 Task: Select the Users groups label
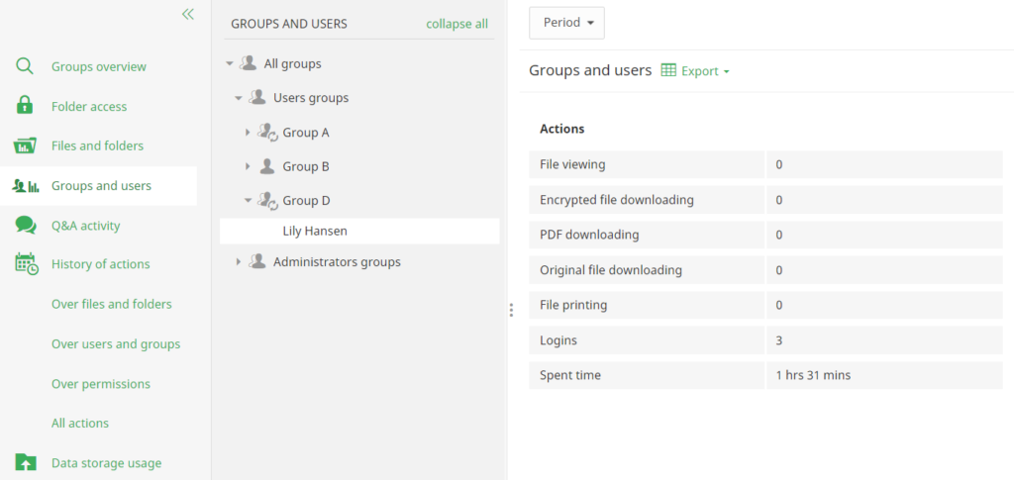pos(311,98)
